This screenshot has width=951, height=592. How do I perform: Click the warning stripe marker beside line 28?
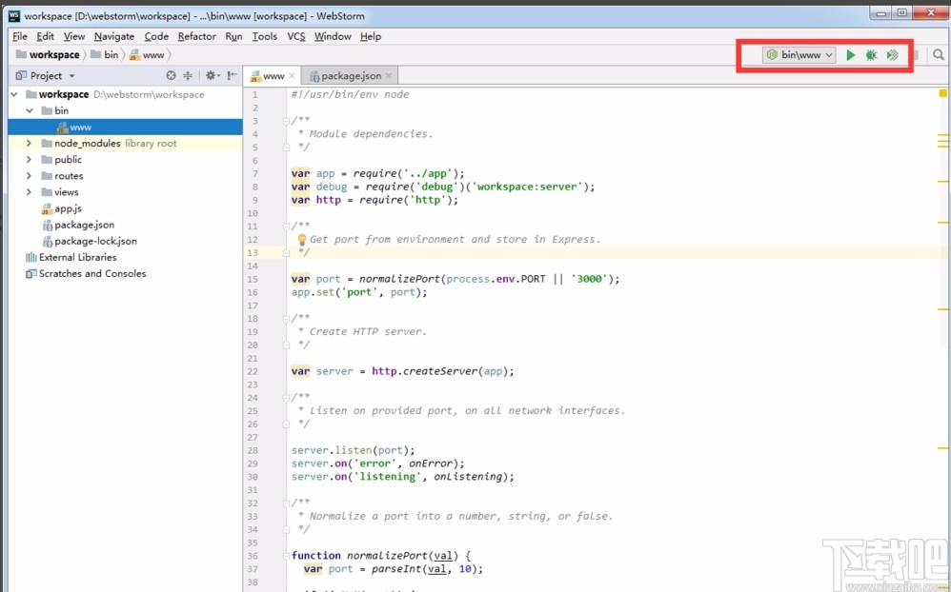pyautogui.click(x=942, y=448)
